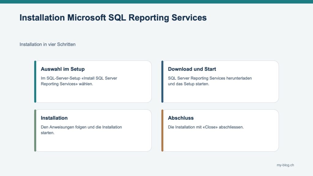This screenshot has width=313, height=176.
Task: Click the 'Auswahl im Setup' card heading
Action: 63,69
